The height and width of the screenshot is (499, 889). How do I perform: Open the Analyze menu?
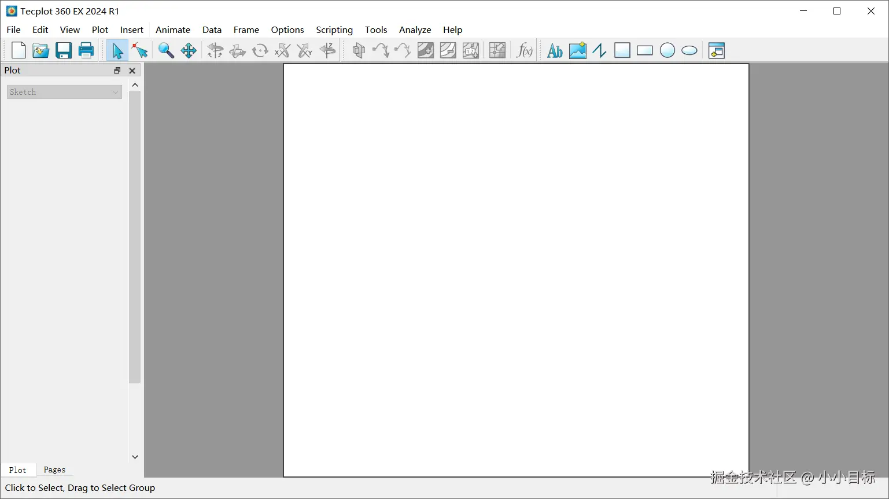[415, 29]
